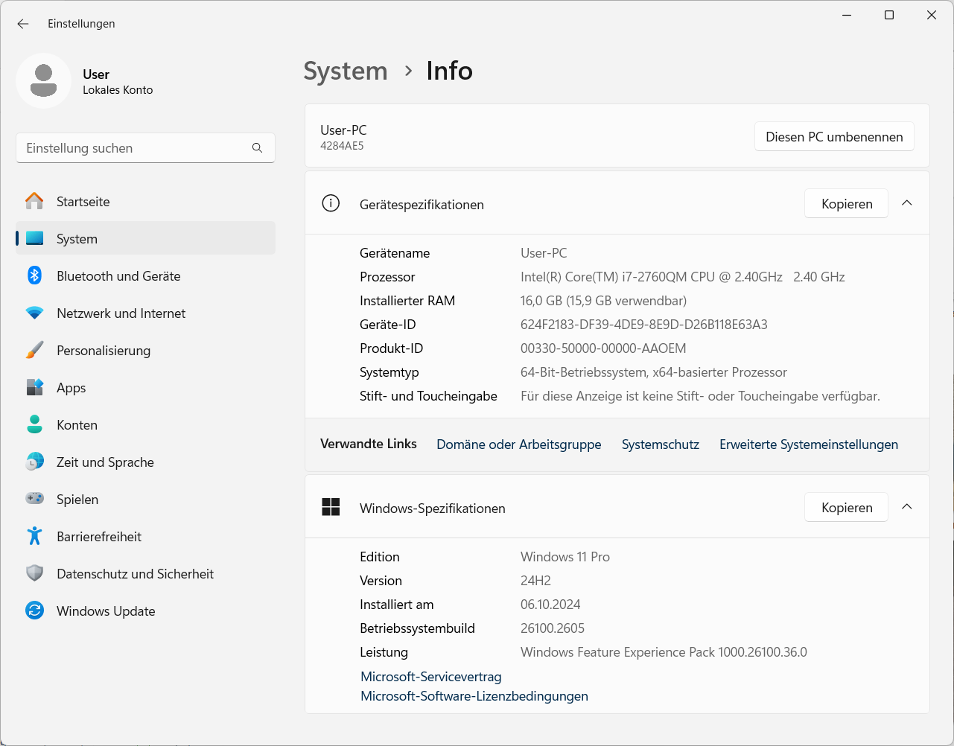Collapse the Windows-Spezifikationen section chevron
Screen dimensions: 954x746
pos(906,507)
